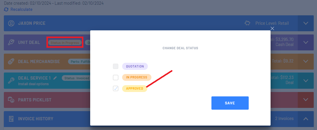Viewport: 317px width, 130px height.
Task: Expand the Unit Deal section chevron
Action: [306, 42]
